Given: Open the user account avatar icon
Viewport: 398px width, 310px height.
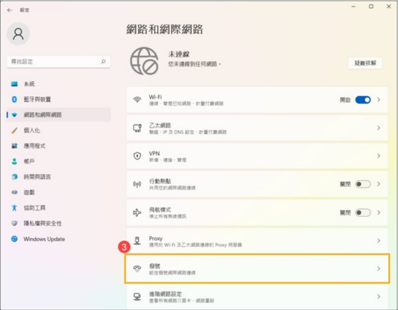Looking at the screenshot, I should tap(18, 34).
